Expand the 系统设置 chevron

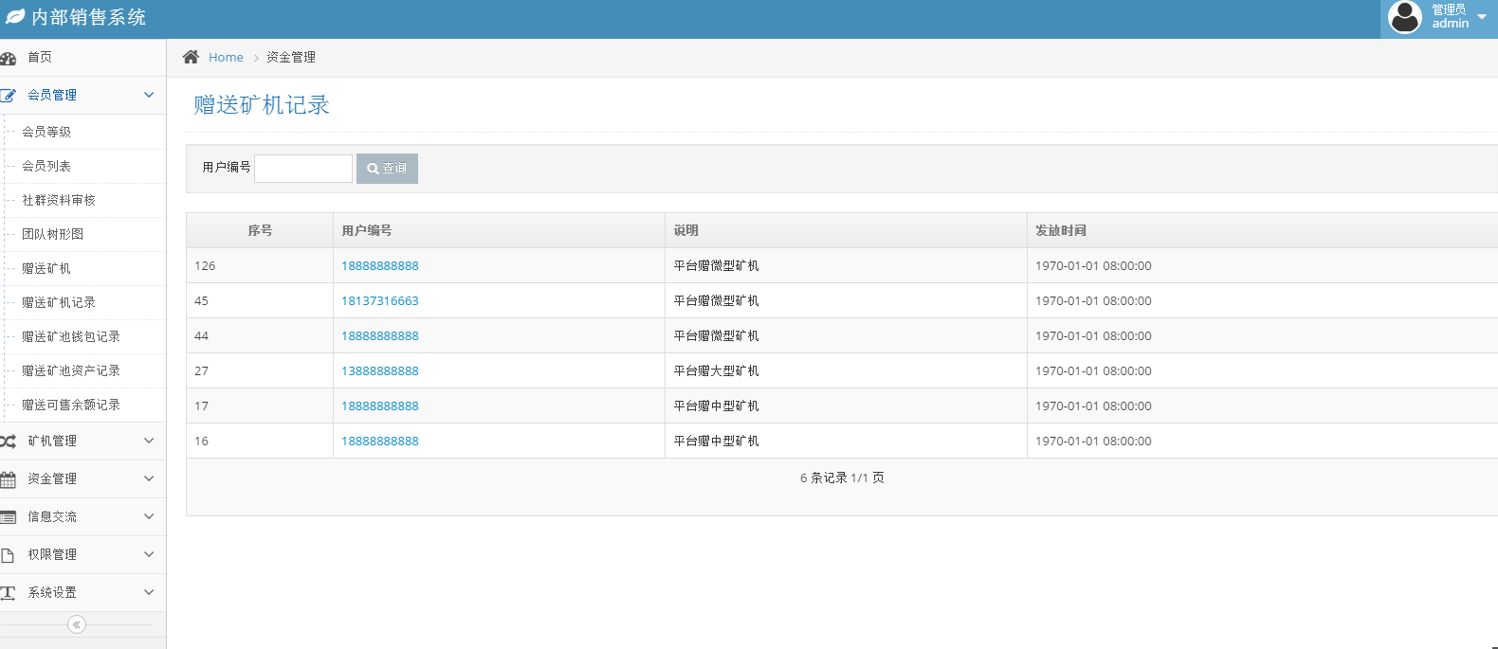click(149, 592)
